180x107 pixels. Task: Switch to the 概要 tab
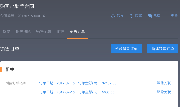(6, 31)
